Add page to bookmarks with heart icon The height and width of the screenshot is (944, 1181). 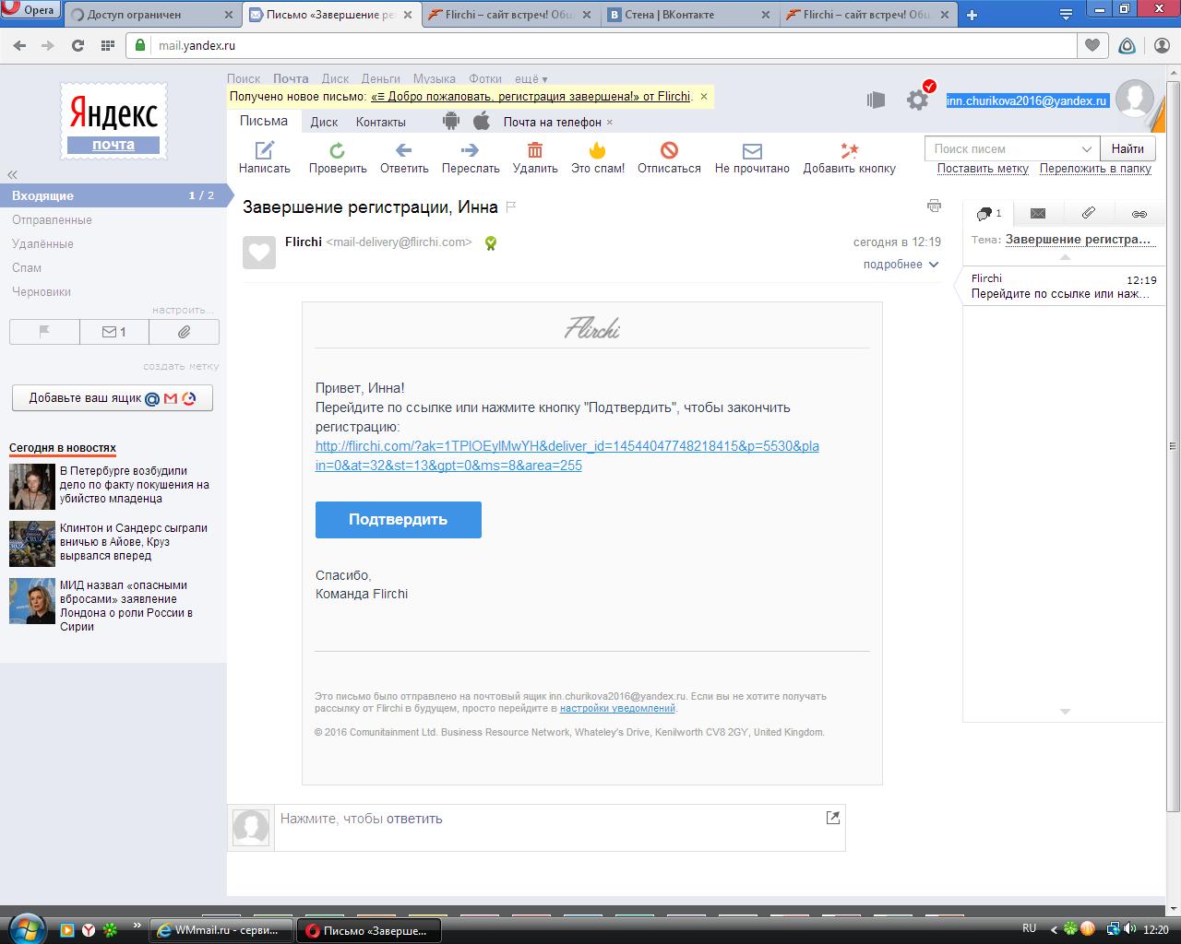coord(1092,45)
